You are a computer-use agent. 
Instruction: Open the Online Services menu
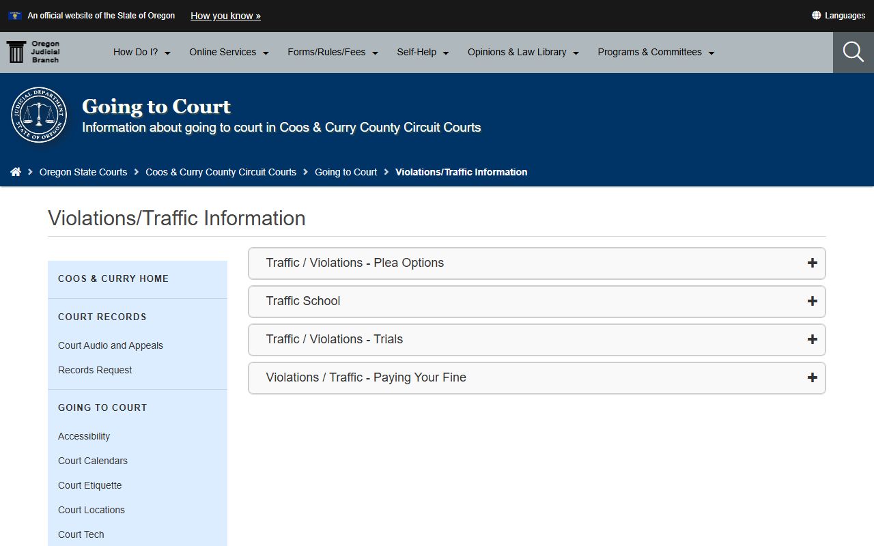click(x=229, y=52)
